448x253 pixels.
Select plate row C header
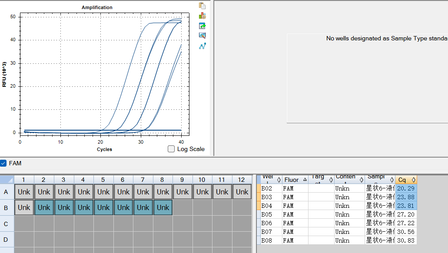pos(6,223)
